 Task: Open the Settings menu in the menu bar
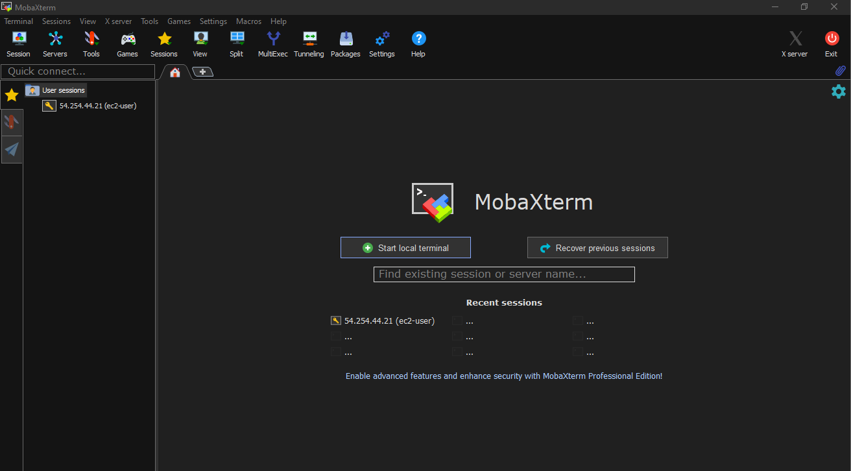(213, 21)
